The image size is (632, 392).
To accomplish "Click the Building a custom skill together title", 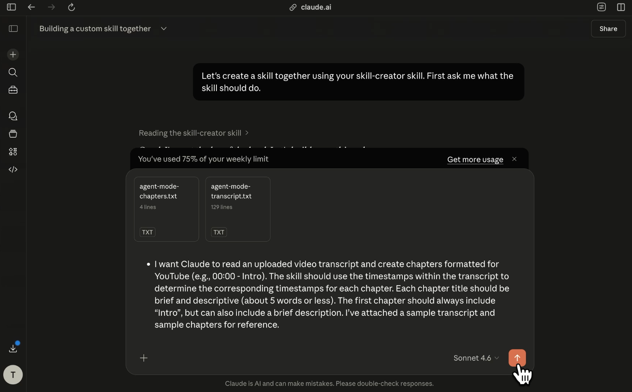I will coord(95,29).
